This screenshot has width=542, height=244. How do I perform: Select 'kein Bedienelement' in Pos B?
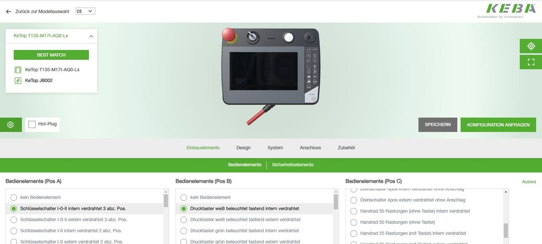click(x=183, y=198)
